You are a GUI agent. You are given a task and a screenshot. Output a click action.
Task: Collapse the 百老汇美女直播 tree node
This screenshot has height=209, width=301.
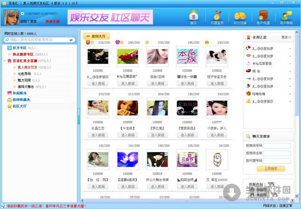[x=5, y=61]
